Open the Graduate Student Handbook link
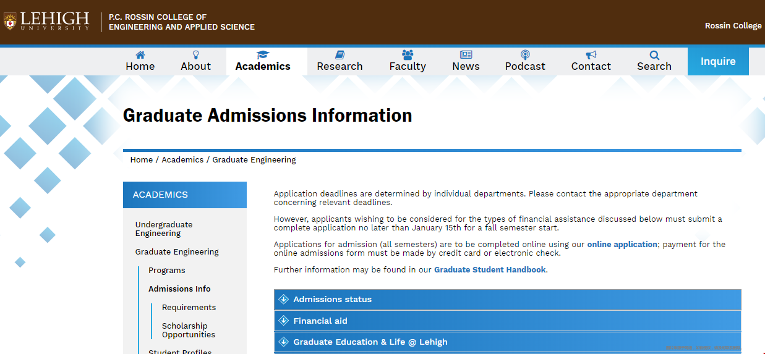The image size is (765, 354). coord(490,270)
